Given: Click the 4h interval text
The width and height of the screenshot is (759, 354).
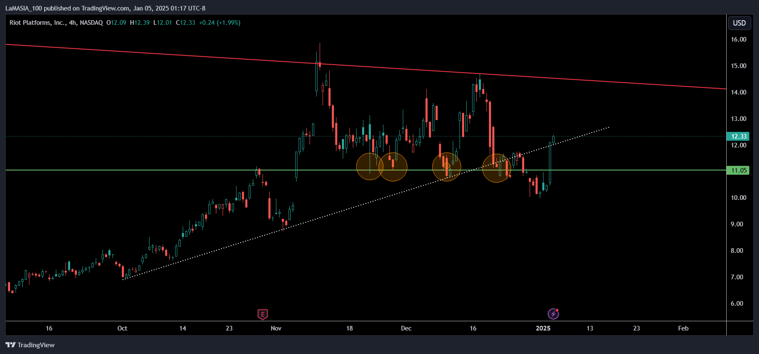Looking at the screenshot, I should pos(73,23).
